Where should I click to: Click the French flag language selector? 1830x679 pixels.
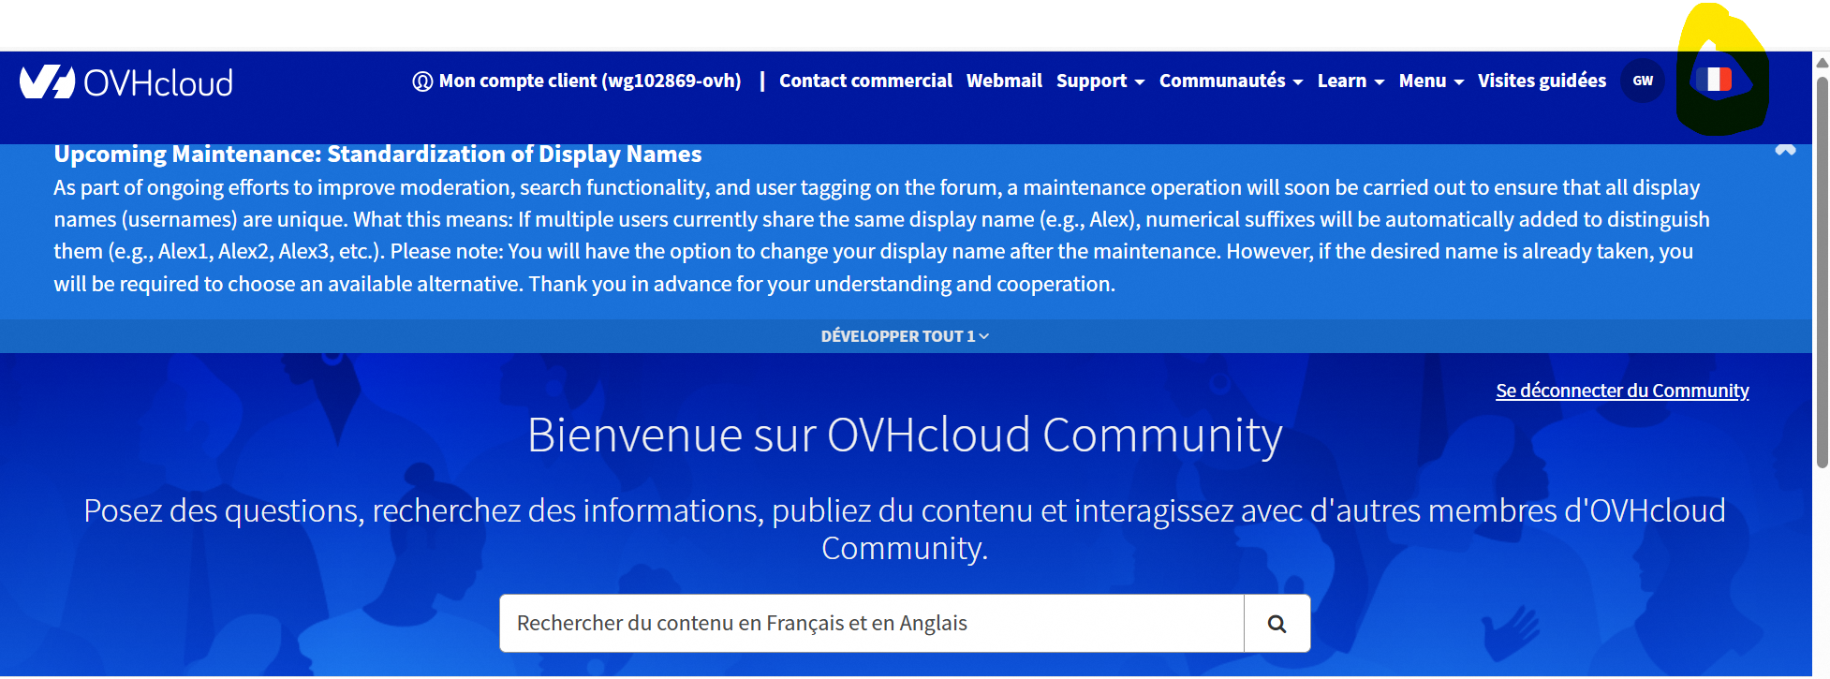1713,81
